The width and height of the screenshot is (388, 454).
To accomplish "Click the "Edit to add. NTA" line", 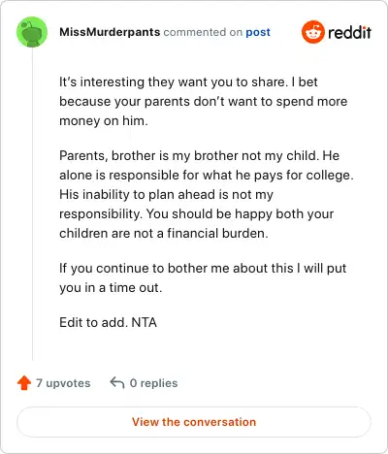I will coord(108,322).
